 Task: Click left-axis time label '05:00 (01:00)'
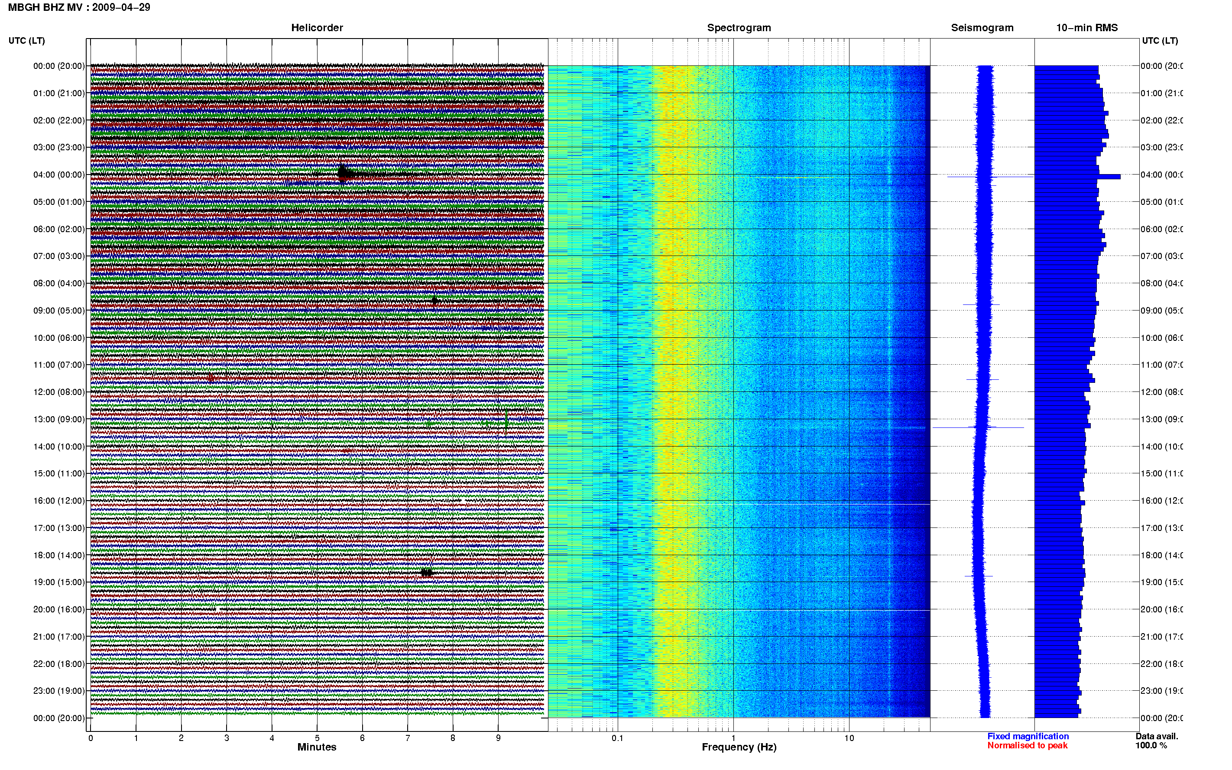coord(59,202)
